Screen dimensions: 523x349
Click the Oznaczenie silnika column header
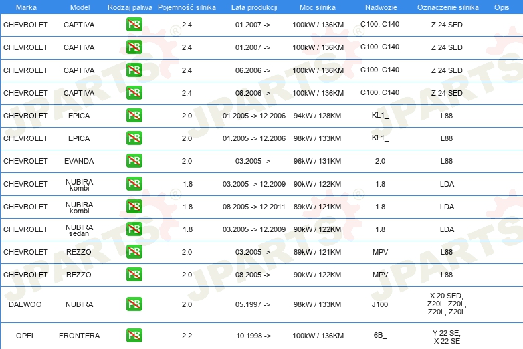[448, 7]
